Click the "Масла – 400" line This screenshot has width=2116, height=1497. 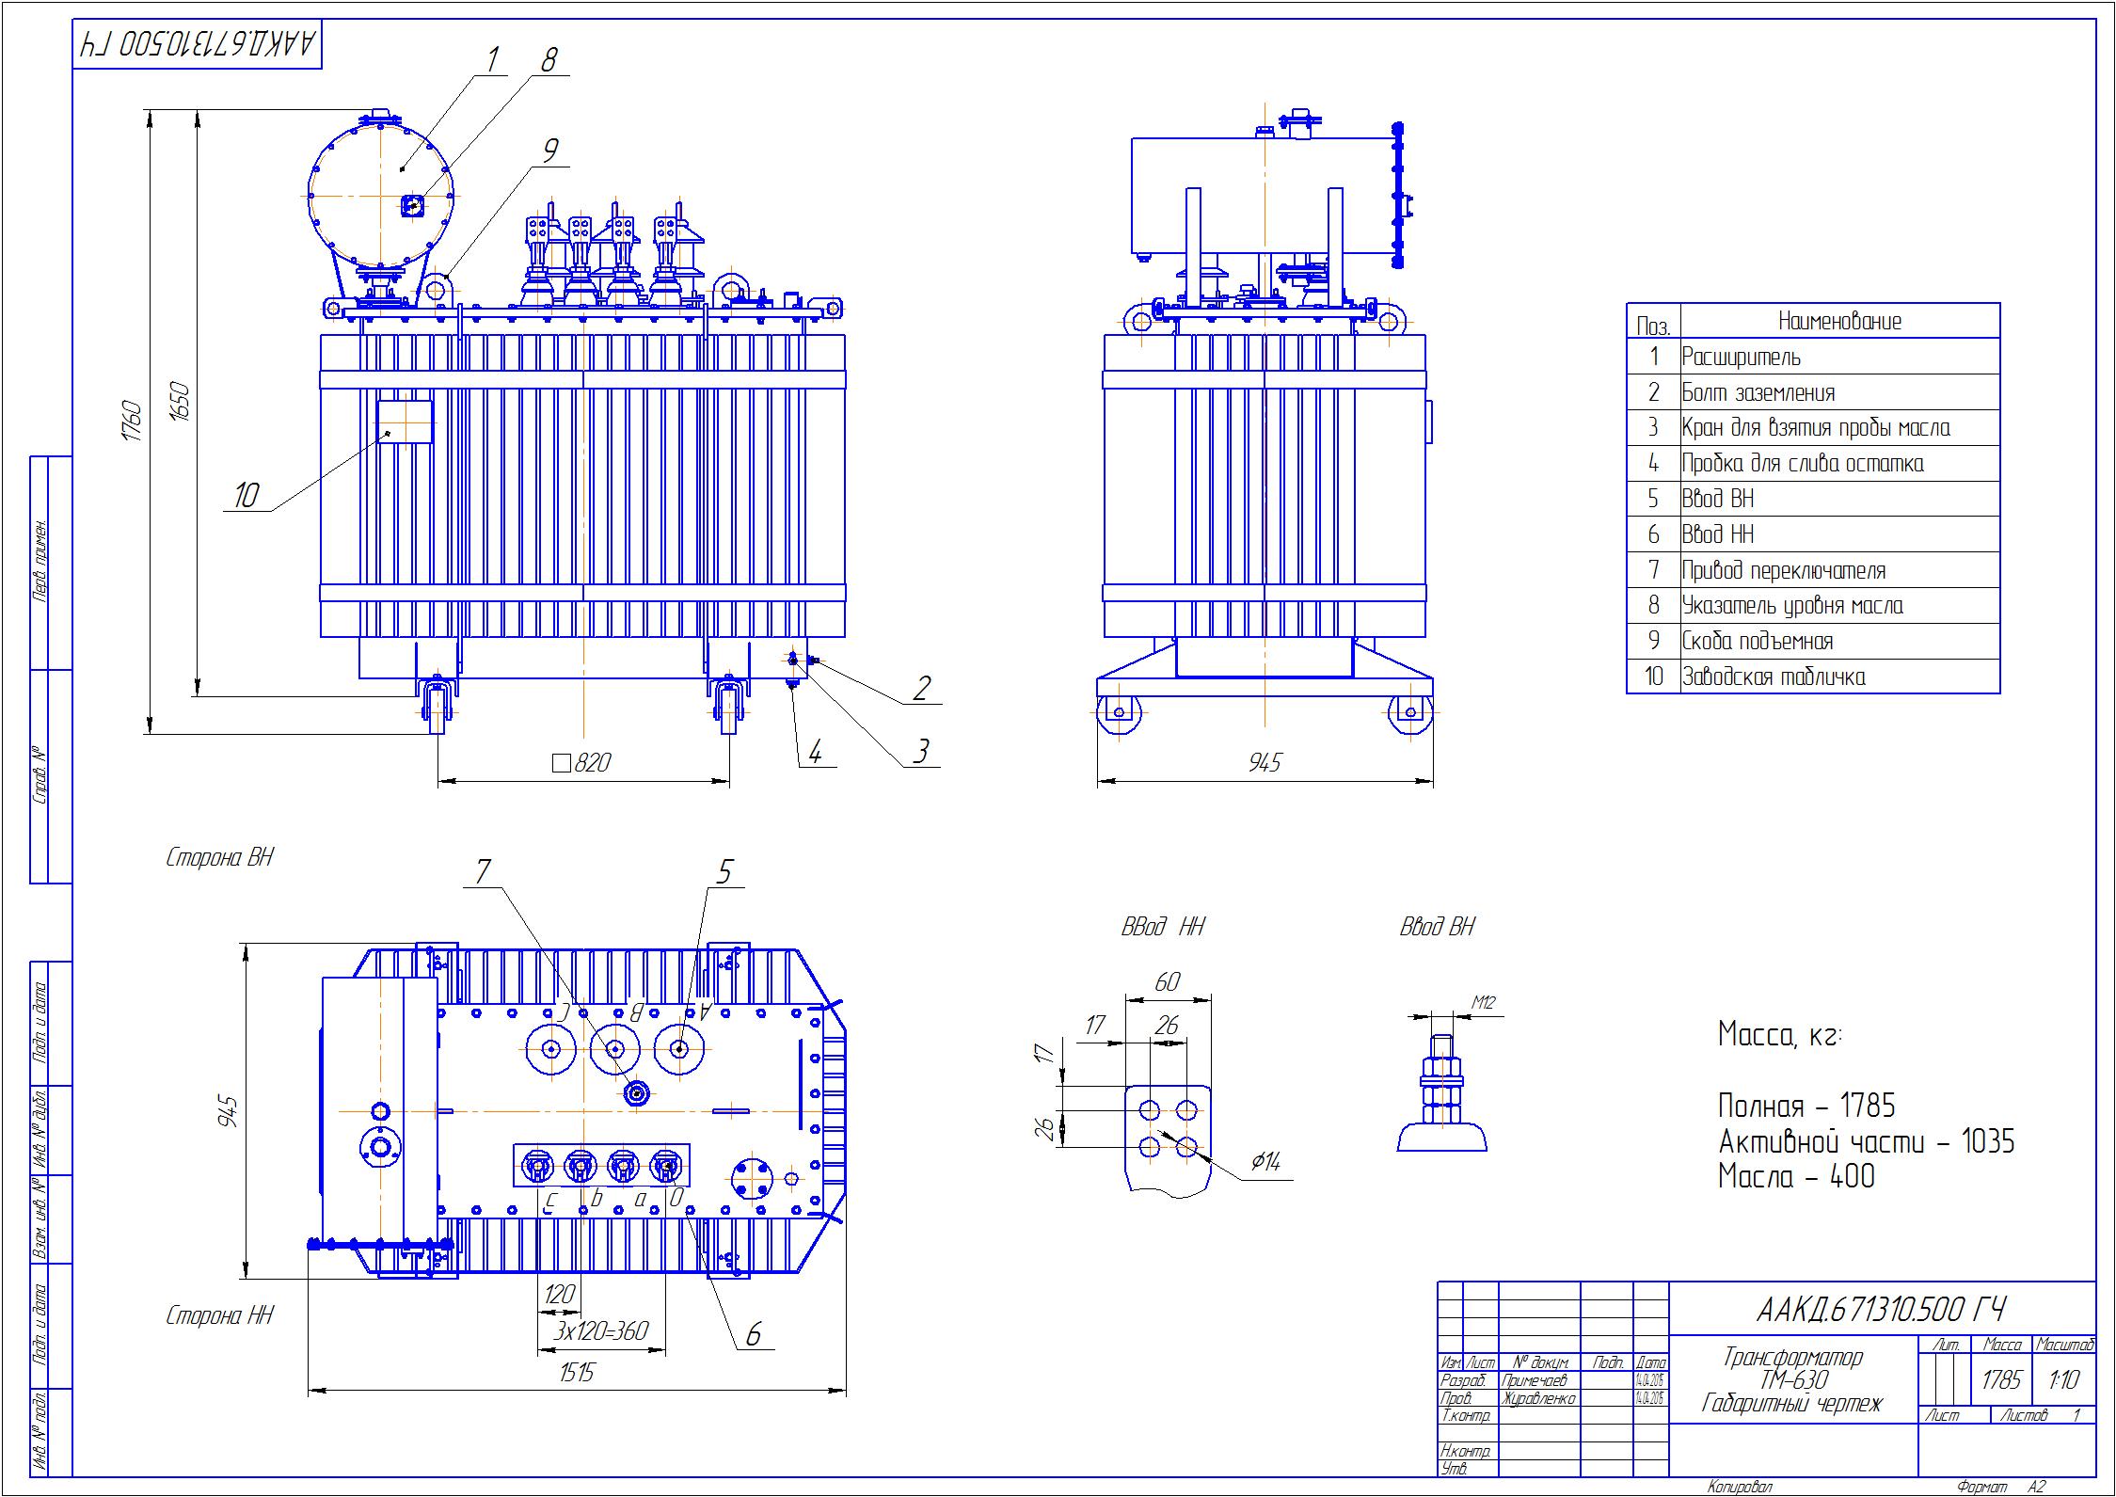pyautogui.click(x=1796, y=1176)
